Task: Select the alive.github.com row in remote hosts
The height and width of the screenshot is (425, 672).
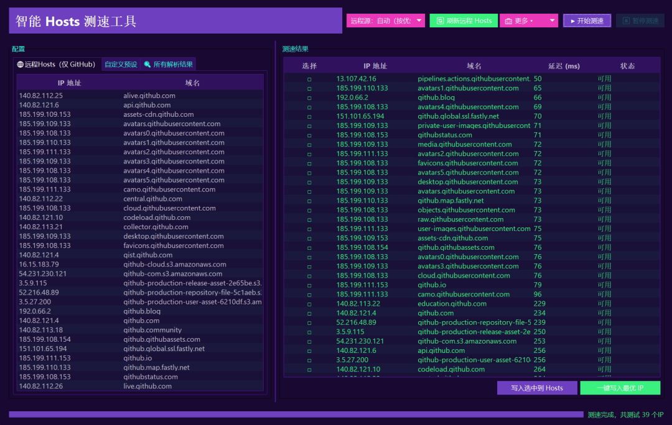Action: pyautogui.click(x=139, y=96)
